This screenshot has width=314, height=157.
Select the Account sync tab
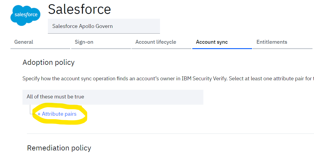click(212, 42)
